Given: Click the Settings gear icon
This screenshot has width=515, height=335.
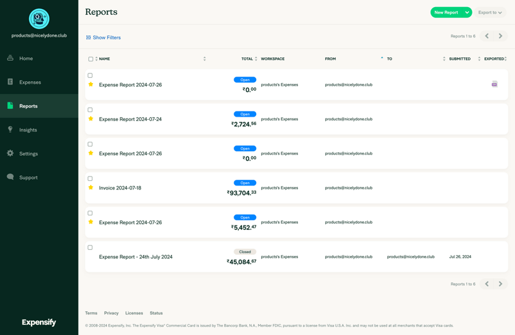Looking at the screenshot, I should click(x=10, y=153).
